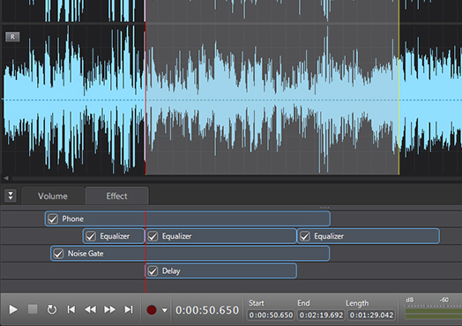Uncheck the Phone effect checkbox
Image resolution: width=462 pixels, height=326 pixels.
(53, 219)
